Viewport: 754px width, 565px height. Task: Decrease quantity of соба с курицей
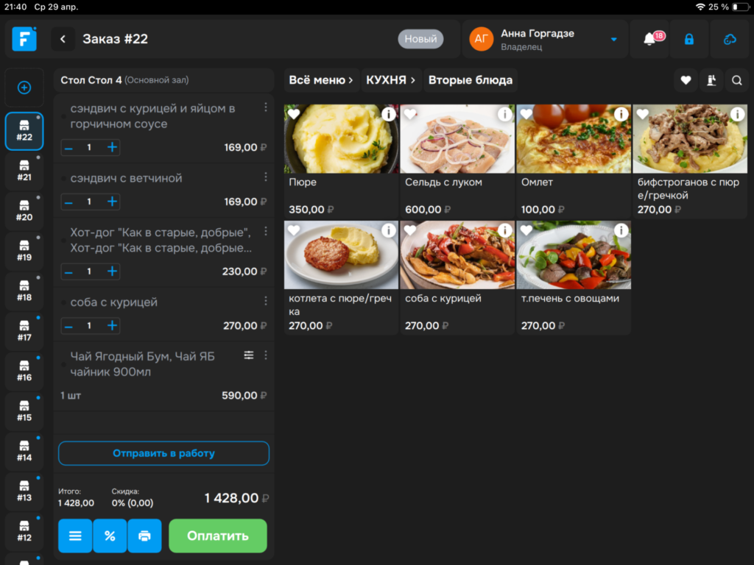[68, 325]
